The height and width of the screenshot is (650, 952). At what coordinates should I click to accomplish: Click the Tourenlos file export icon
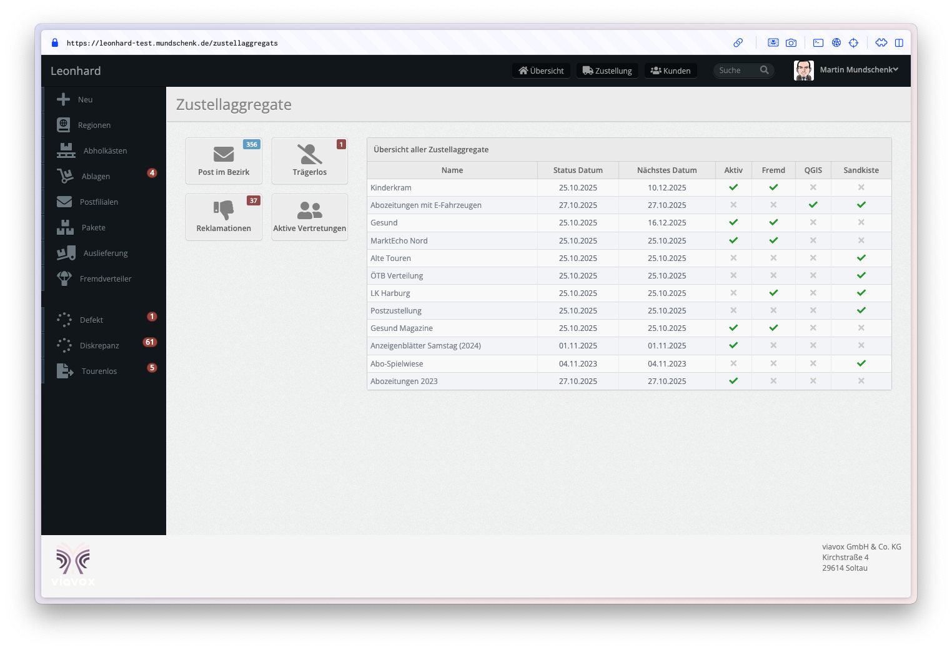65,371
